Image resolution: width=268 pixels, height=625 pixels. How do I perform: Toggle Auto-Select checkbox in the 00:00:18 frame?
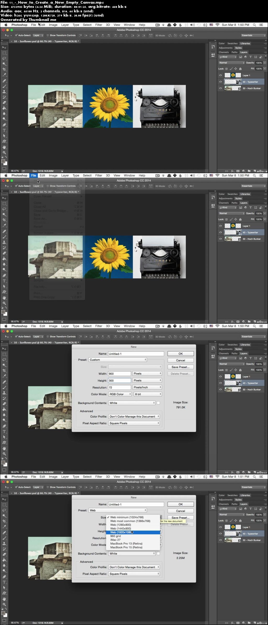tap(16, 35)
